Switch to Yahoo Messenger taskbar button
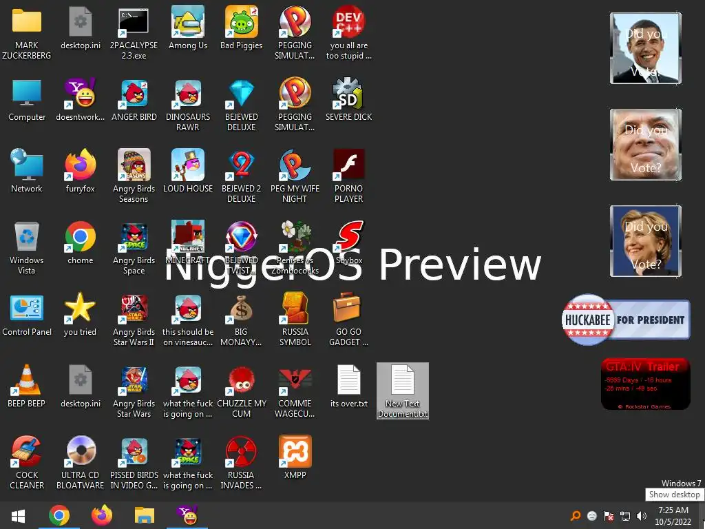The width and height of the screenshot is (705, 529). coord(187,515)
